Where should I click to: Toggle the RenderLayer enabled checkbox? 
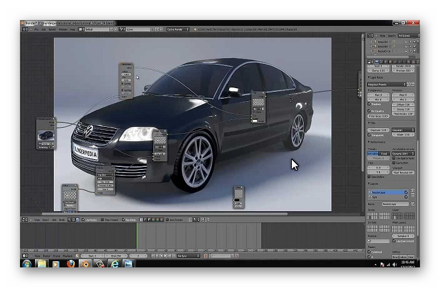[x=406, y=192]
